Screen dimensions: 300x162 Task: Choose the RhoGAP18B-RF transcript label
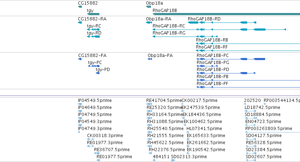click(x=212, y=47)
